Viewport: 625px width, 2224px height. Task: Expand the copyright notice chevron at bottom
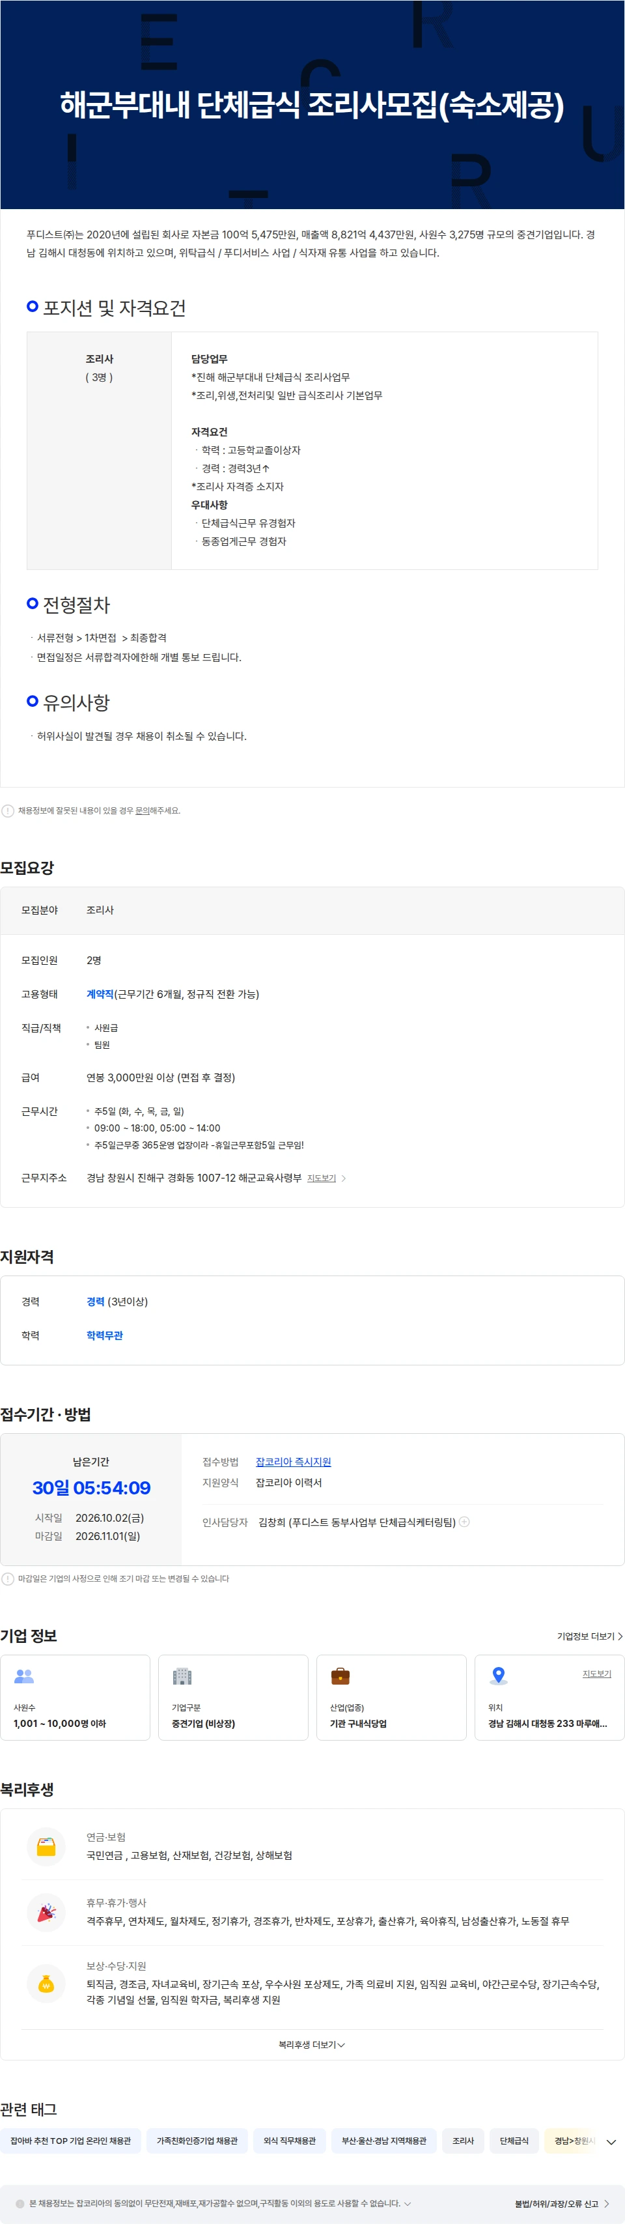408,2203
